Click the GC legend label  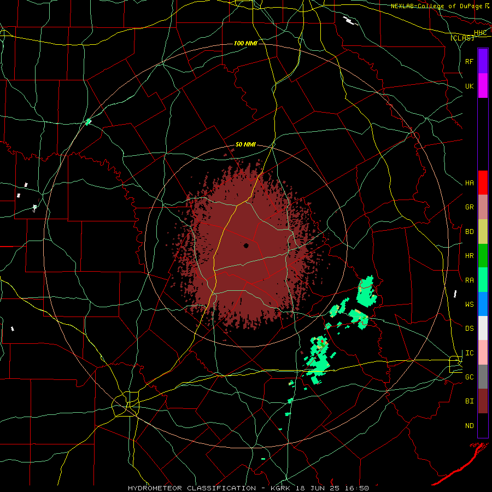[x=469, y=377]
